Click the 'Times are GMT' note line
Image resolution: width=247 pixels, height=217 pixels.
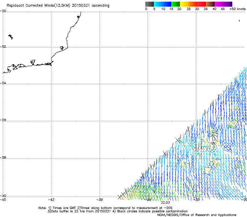pos(105,208)
